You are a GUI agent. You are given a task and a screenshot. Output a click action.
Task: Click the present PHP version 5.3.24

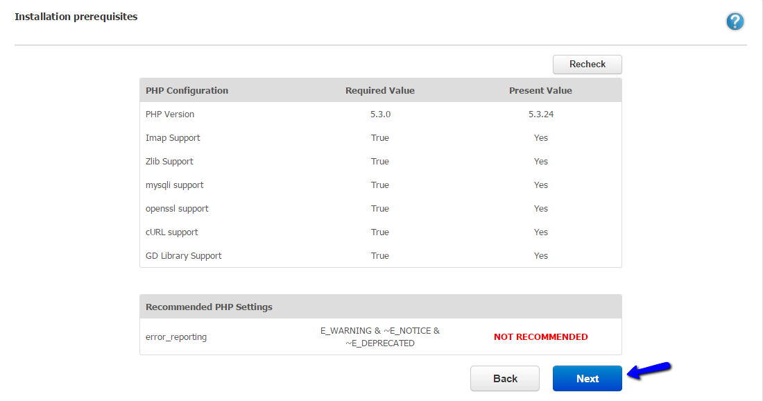[x=540, y=114]
